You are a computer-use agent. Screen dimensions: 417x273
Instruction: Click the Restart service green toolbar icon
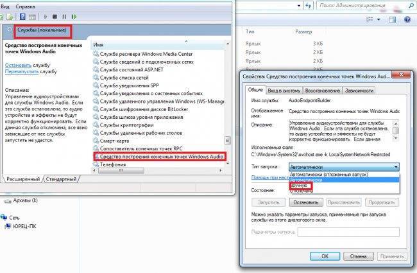(74, 17)
